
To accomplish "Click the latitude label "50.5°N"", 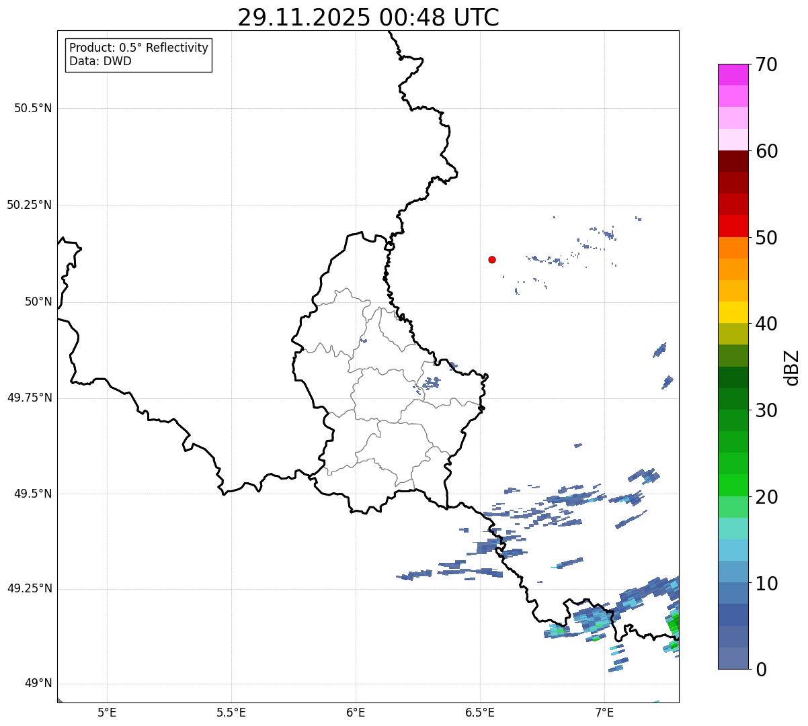I will click(x=33, y=108).
